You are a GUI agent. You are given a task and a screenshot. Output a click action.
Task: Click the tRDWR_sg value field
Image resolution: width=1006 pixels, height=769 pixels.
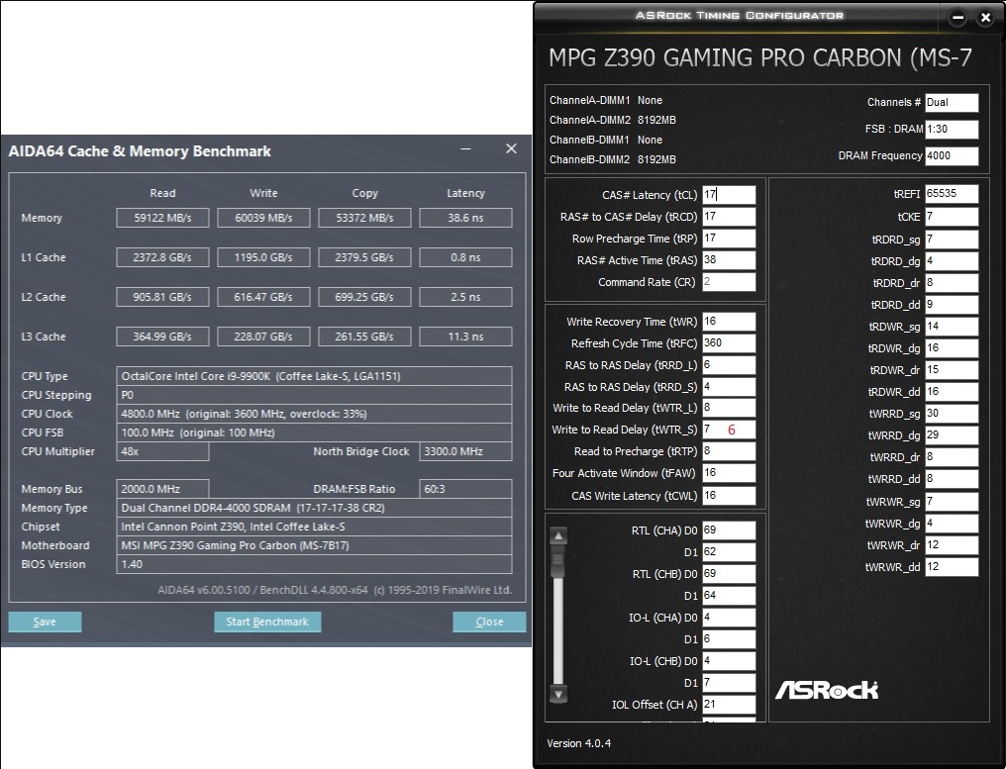tap(952, 327)
